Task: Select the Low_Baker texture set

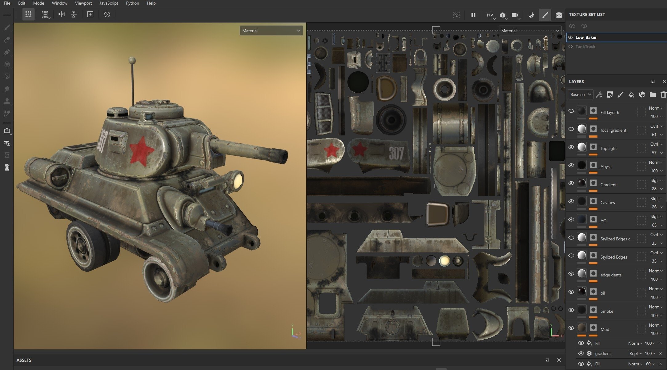Action: [617, 37]
